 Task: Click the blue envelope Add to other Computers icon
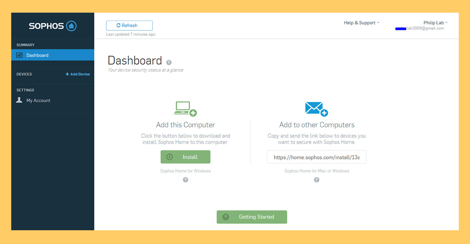317,109
